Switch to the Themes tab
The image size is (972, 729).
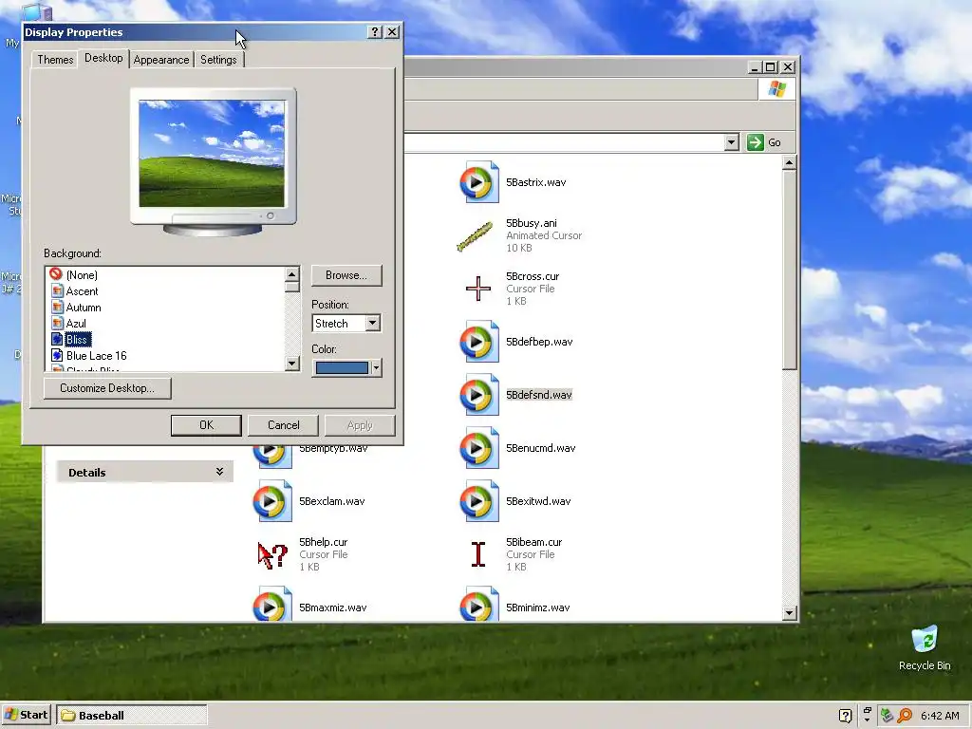pyautogui.click(x=55, y=60)
